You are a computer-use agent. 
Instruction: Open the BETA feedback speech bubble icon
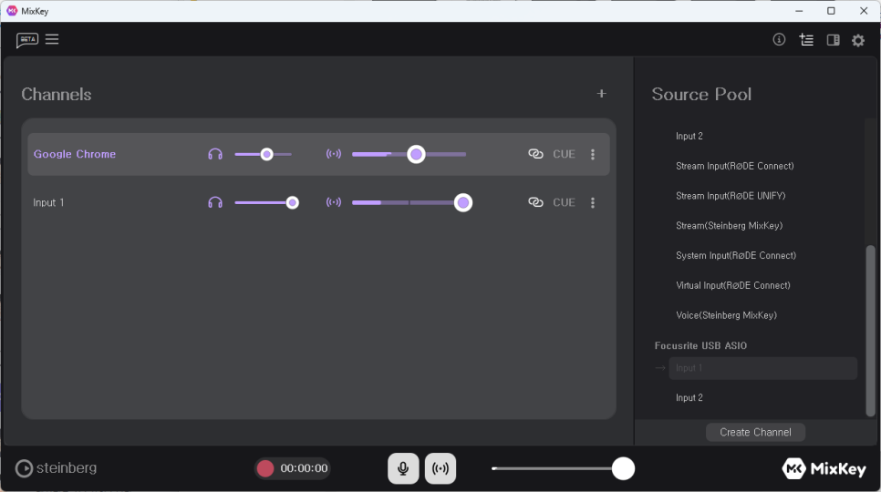[x=27, y=40]
